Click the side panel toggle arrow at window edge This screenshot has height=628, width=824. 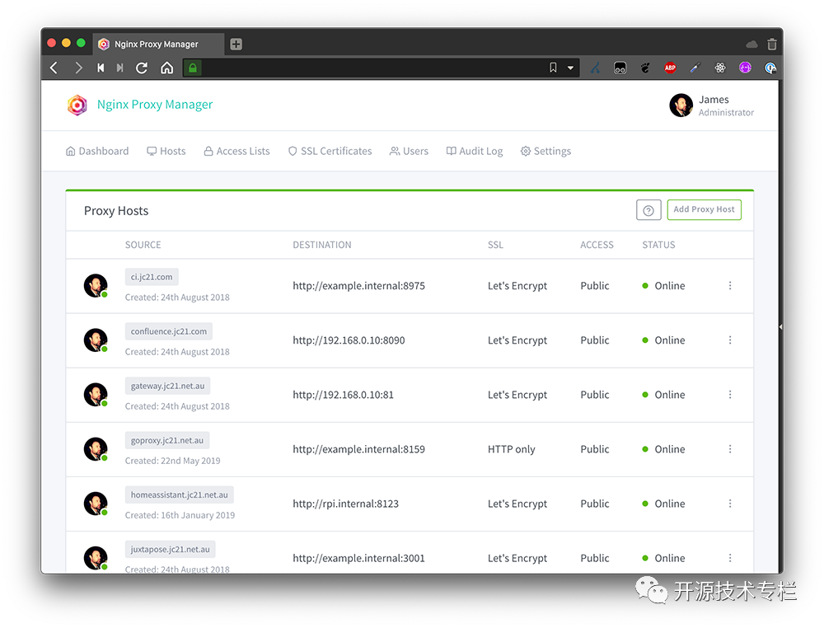(x=781, y=327)
